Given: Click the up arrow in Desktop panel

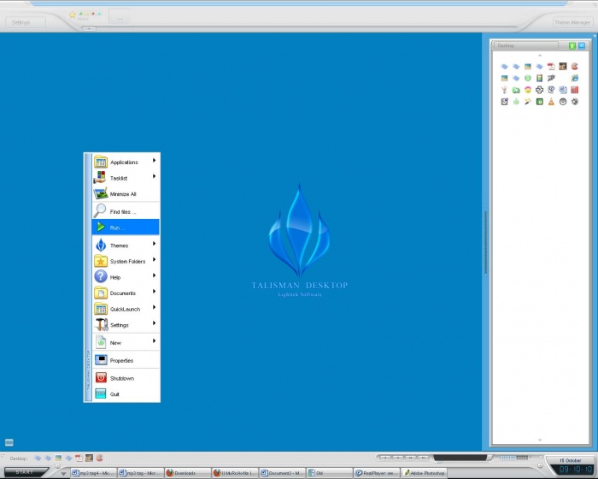Looking at the screenshot, I should coord(540,56).
